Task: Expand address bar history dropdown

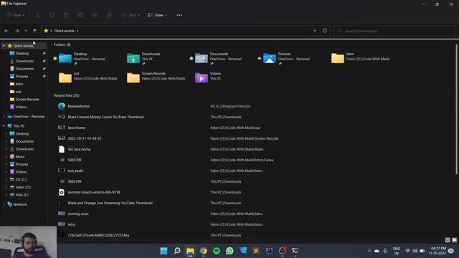Action: 314,31
